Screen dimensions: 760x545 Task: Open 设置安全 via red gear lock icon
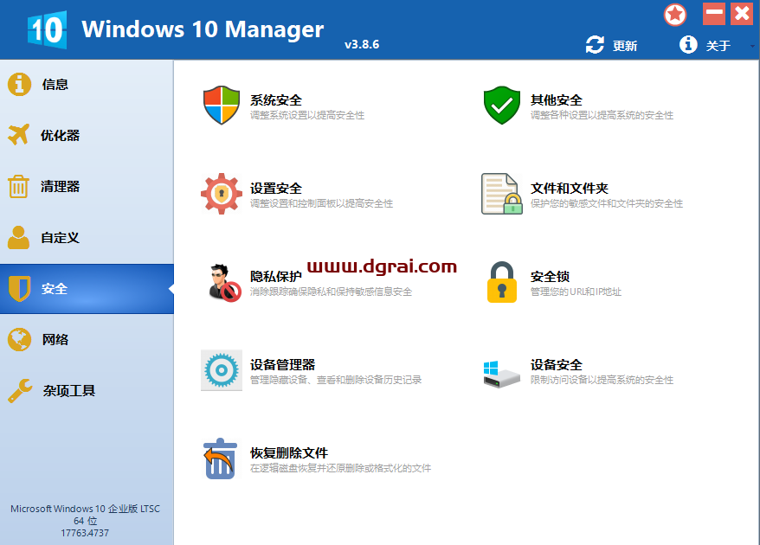tap(222, 193)
